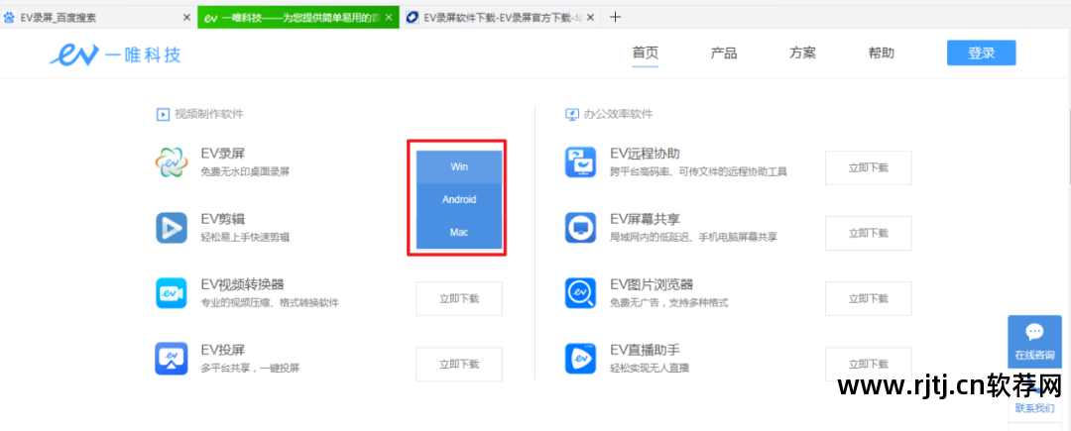The image size is (1071, 431).
Task: Switch to the EV录屏_百度搜索 tab
Action: tap(98, 18)
